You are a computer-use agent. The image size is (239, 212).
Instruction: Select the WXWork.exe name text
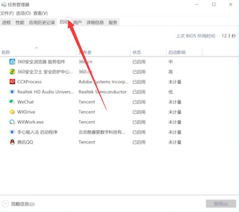(30, 122)
